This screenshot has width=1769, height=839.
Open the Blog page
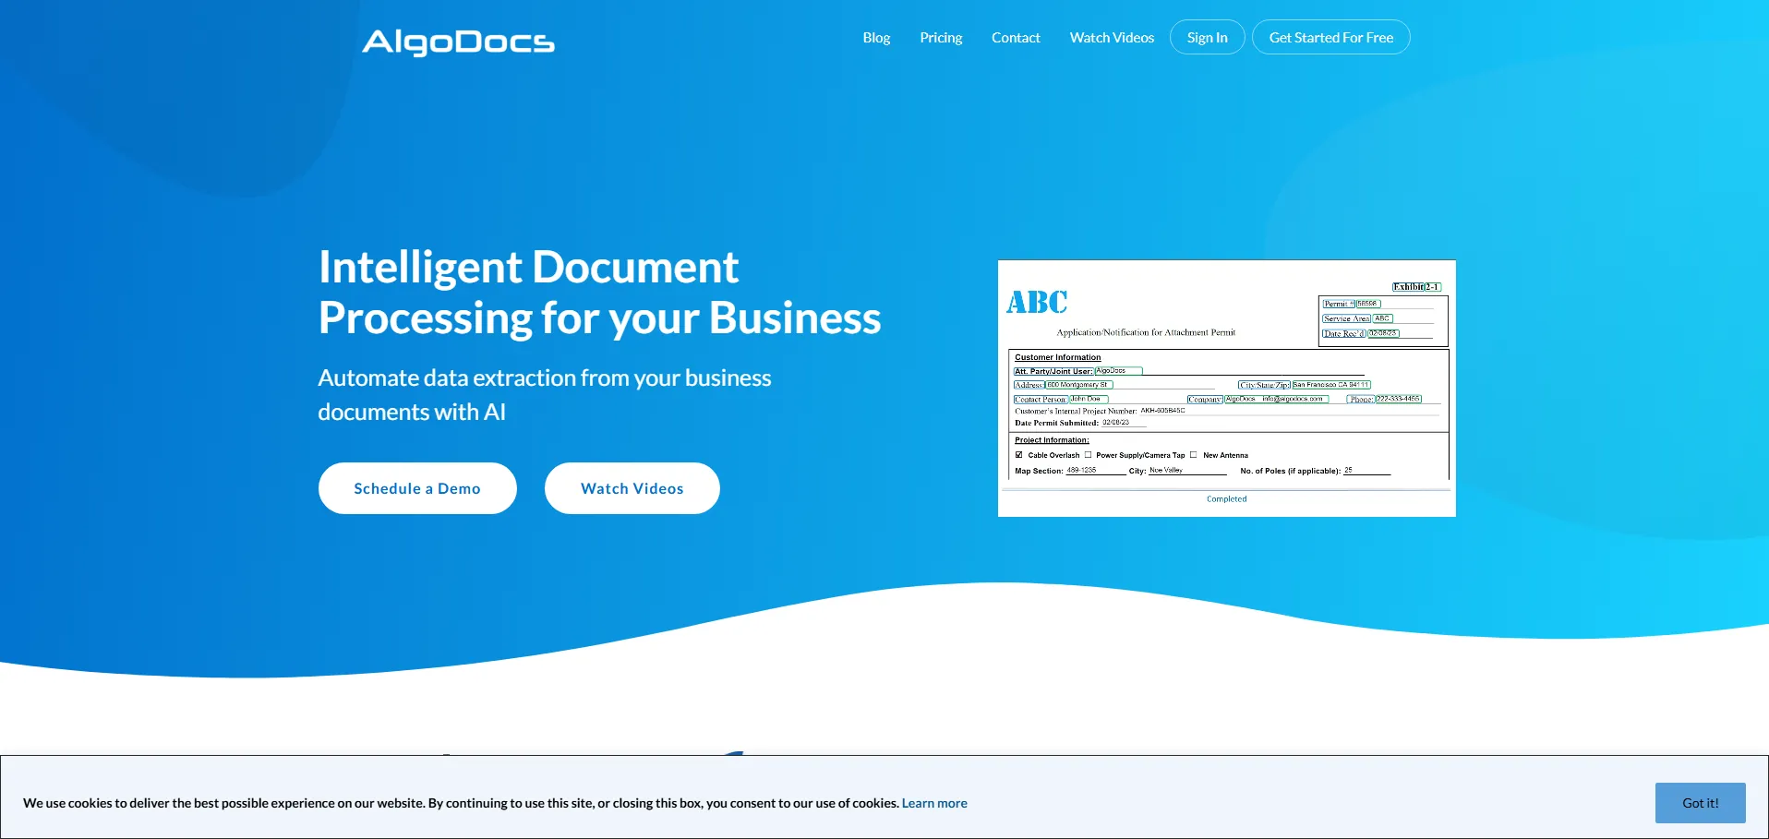[876, 38]
